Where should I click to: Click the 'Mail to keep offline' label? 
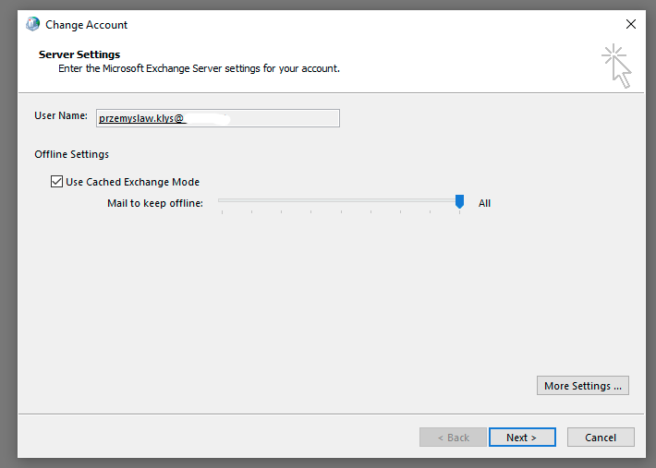154,203
